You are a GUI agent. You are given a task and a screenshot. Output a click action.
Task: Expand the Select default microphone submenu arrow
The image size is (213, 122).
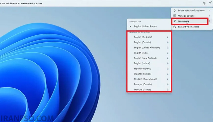point(210,10)
